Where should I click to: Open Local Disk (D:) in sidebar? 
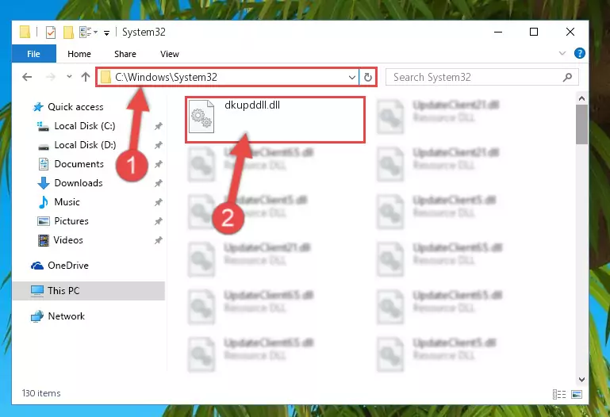[x=85, y=145]
